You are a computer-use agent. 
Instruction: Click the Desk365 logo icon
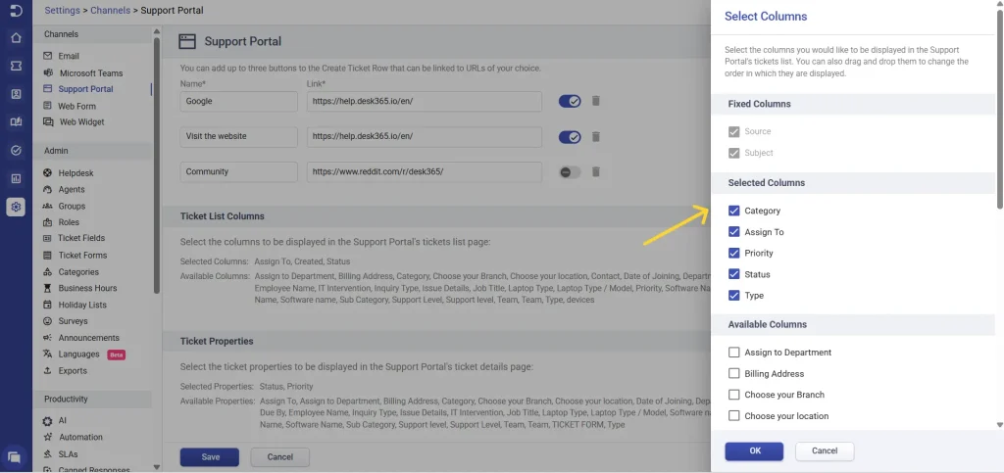click(16, 10)
